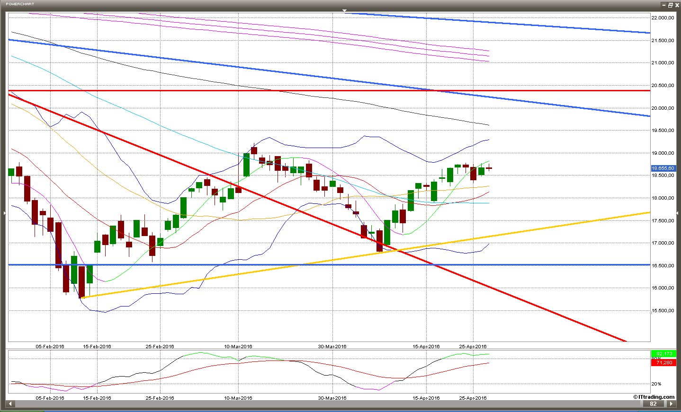
Task: Click the 21.500,00 price axis label
Action: (x=663, y=40)
